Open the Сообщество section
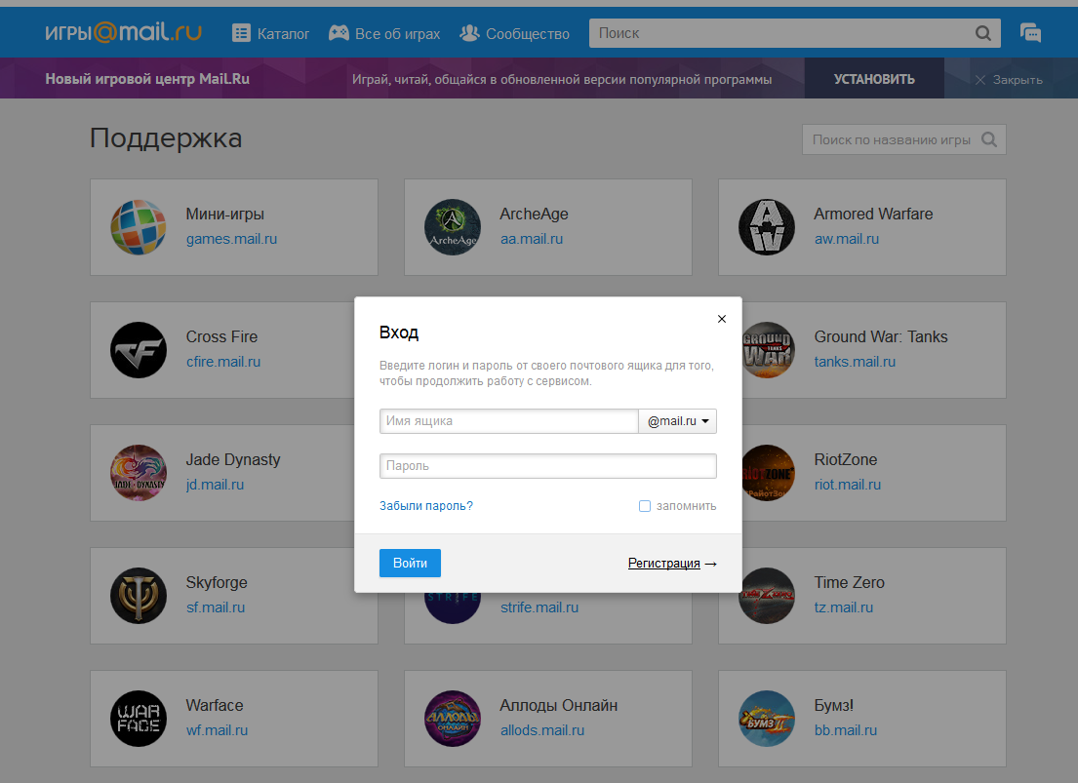The image size is (1078, 783). point(514,33)
